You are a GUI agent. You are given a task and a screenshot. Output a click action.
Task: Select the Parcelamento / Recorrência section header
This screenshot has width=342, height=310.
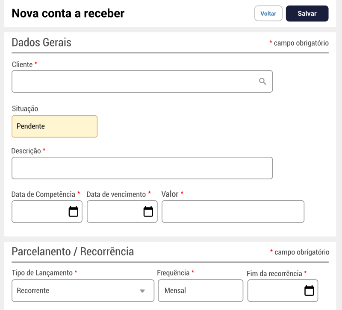[x=73, y=252]
